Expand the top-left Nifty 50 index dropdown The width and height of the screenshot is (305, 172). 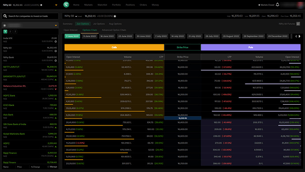(56, 5)
